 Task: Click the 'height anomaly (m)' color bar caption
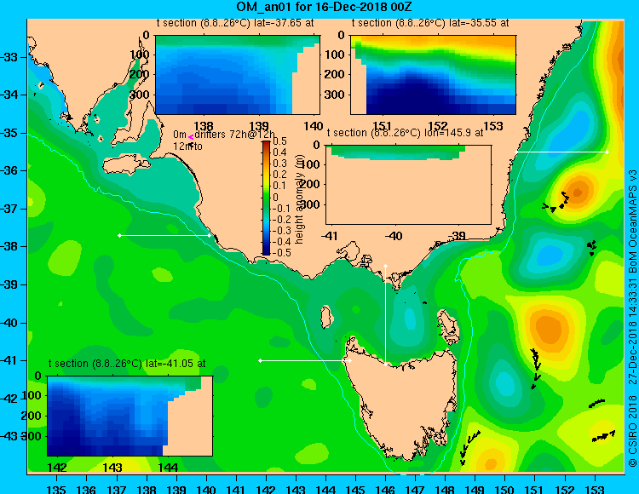[300, 199]
